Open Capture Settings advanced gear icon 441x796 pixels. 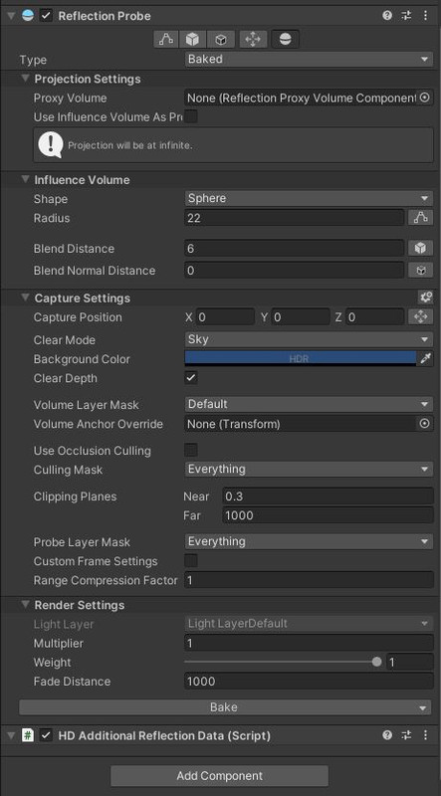(425, 298)
